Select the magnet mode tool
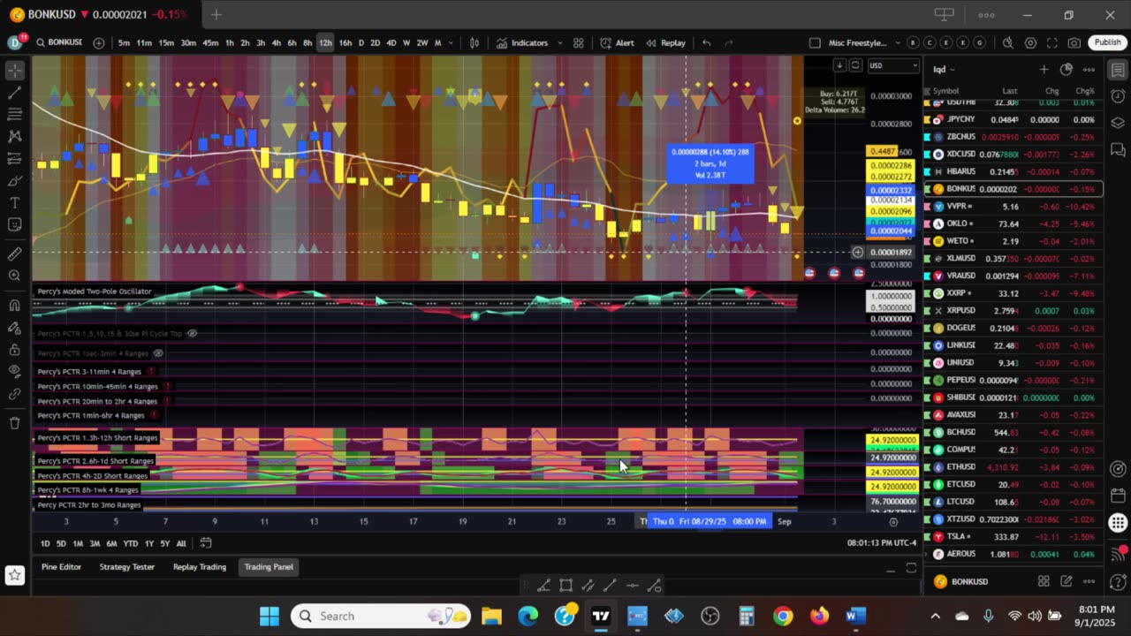The width and height of the screenshot is (1131, 636). point(14,305)
